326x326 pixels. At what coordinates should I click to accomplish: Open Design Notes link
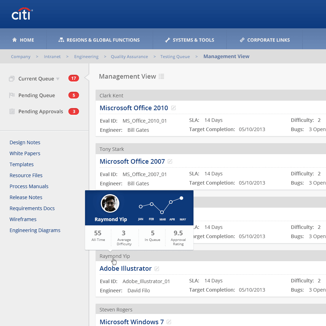coord(25,142)
